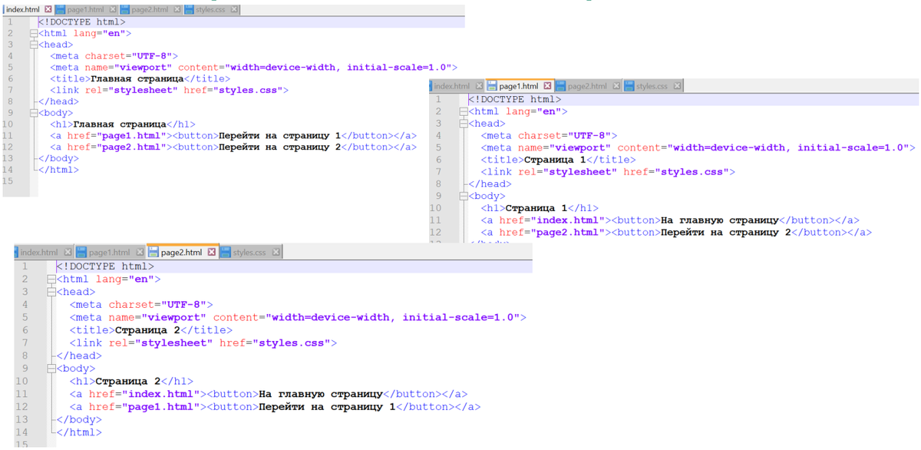Click 'На главную страницу' in page2.html code
The height and width of the screenshot is (450, 921).
click(322, 394)
